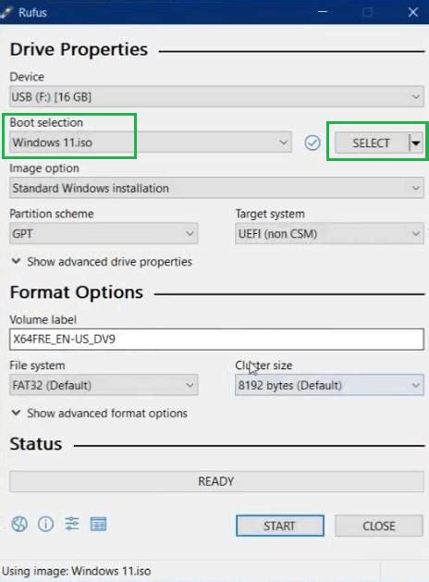Click the Rufus title bar icon
This screenshot has height=582, width=429.
pyautogui.click(x=6, y=12)
